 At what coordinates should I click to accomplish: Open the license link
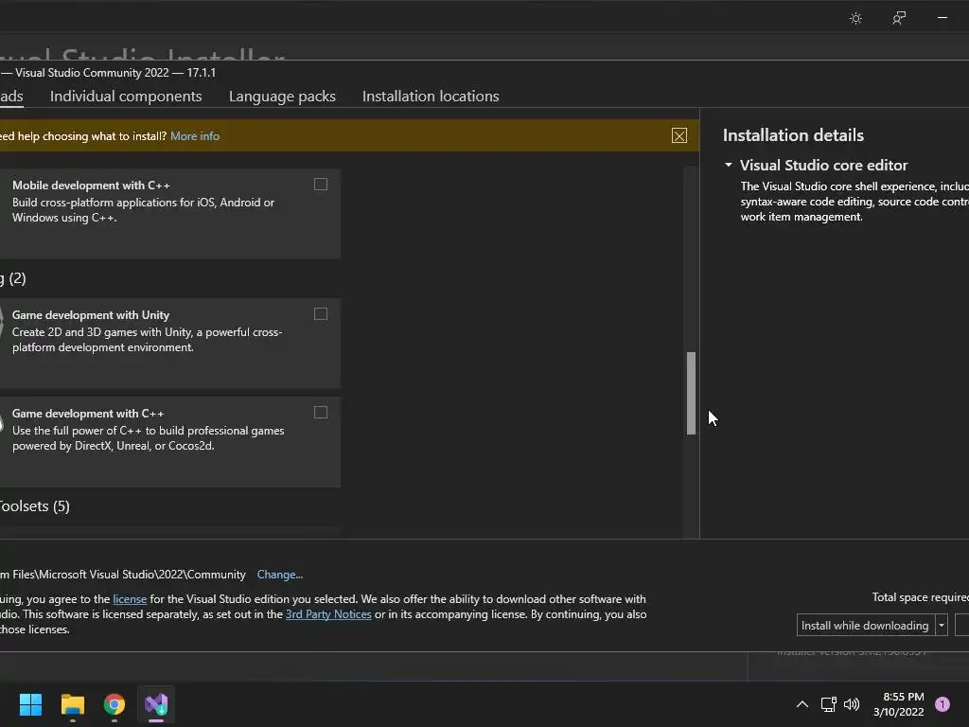(130, 599)
